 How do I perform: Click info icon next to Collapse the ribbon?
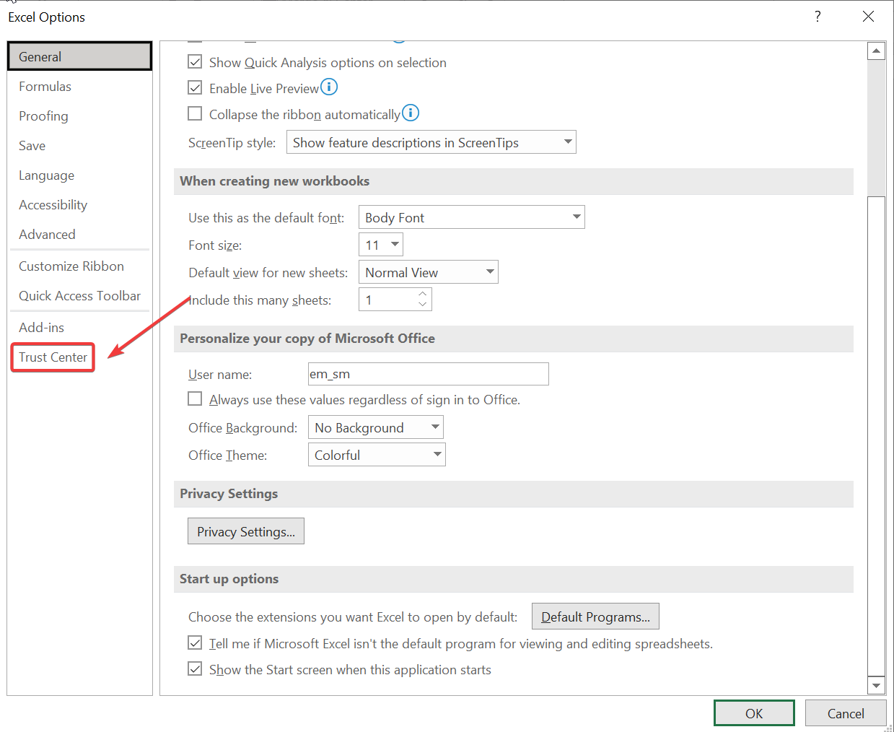click(x=411, y=113)
